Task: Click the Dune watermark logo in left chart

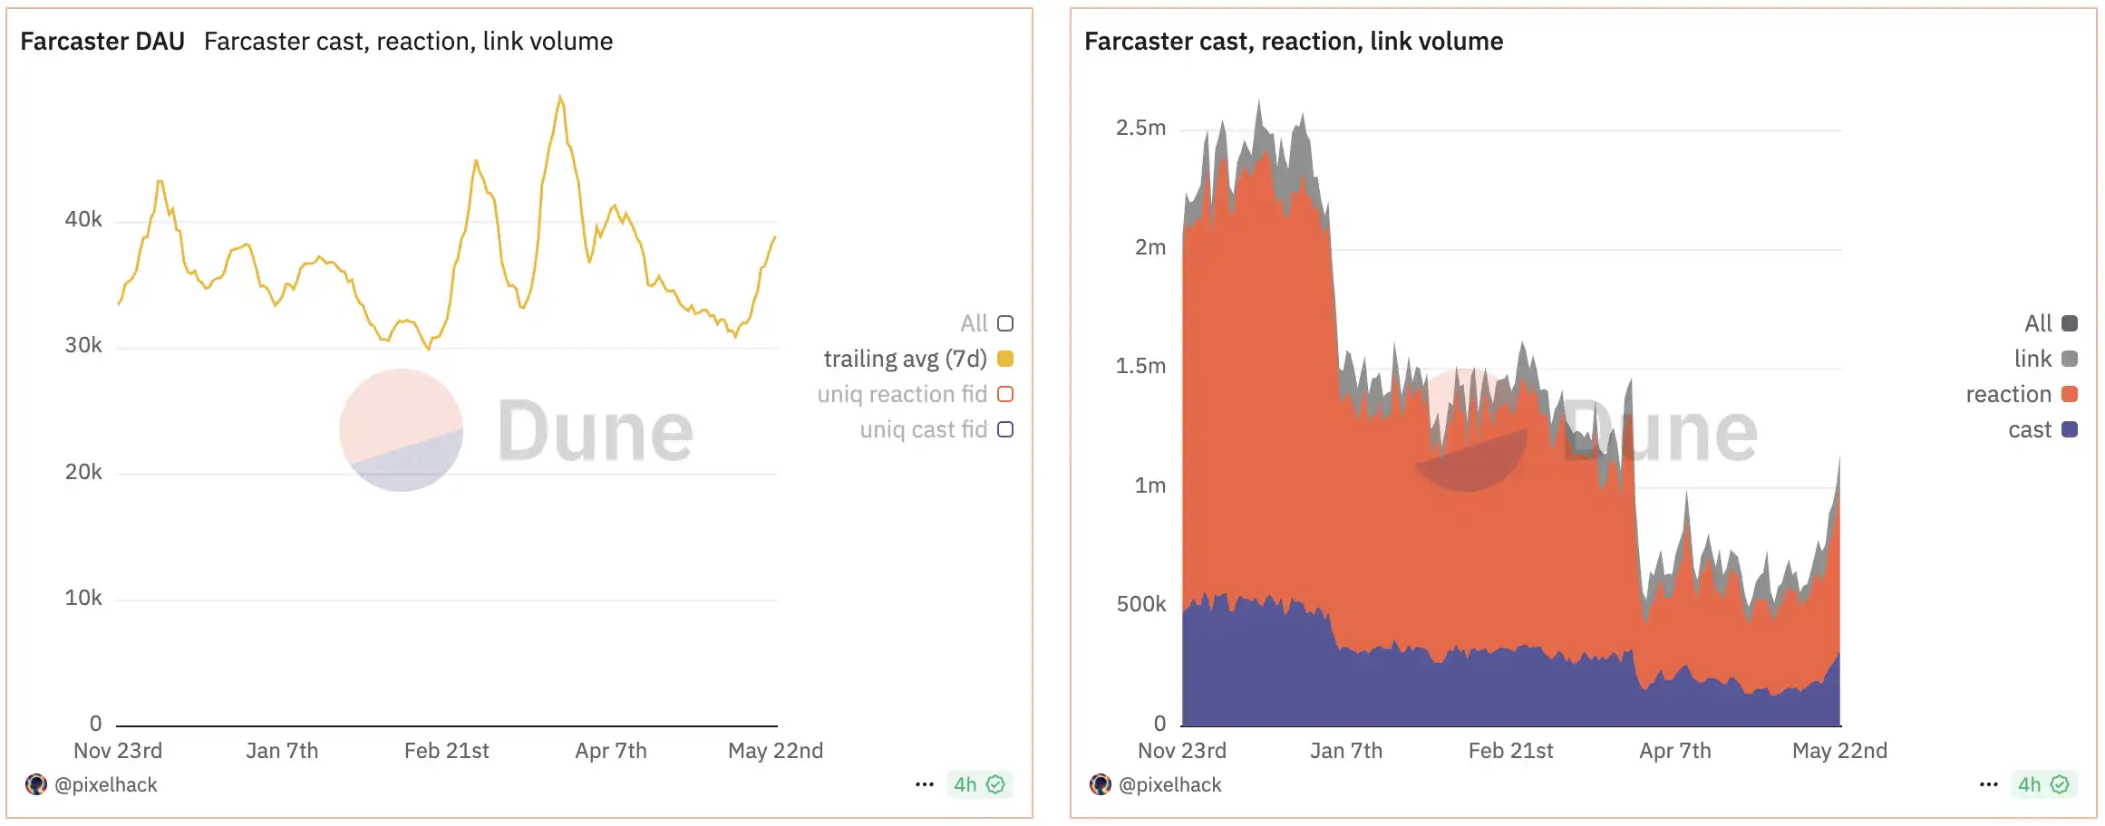Action: [x=402, y=430]
